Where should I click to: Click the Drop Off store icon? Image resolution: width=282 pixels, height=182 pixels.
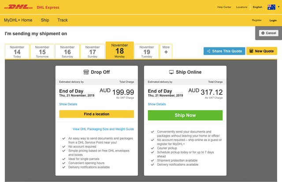(x=86, y=72)
